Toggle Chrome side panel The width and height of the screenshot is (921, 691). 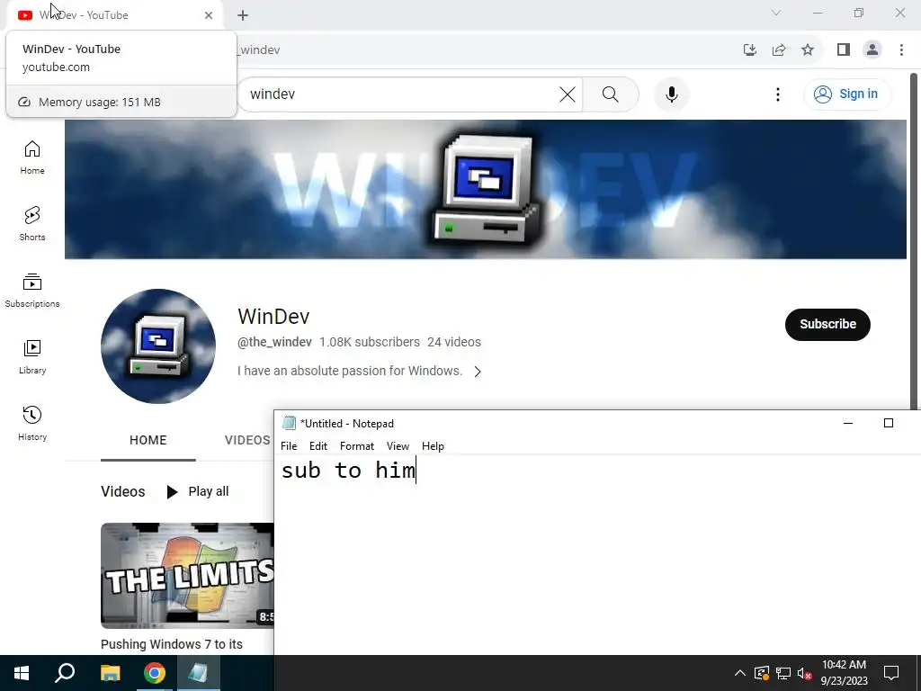pyautogui.click(x=844, y=50)
